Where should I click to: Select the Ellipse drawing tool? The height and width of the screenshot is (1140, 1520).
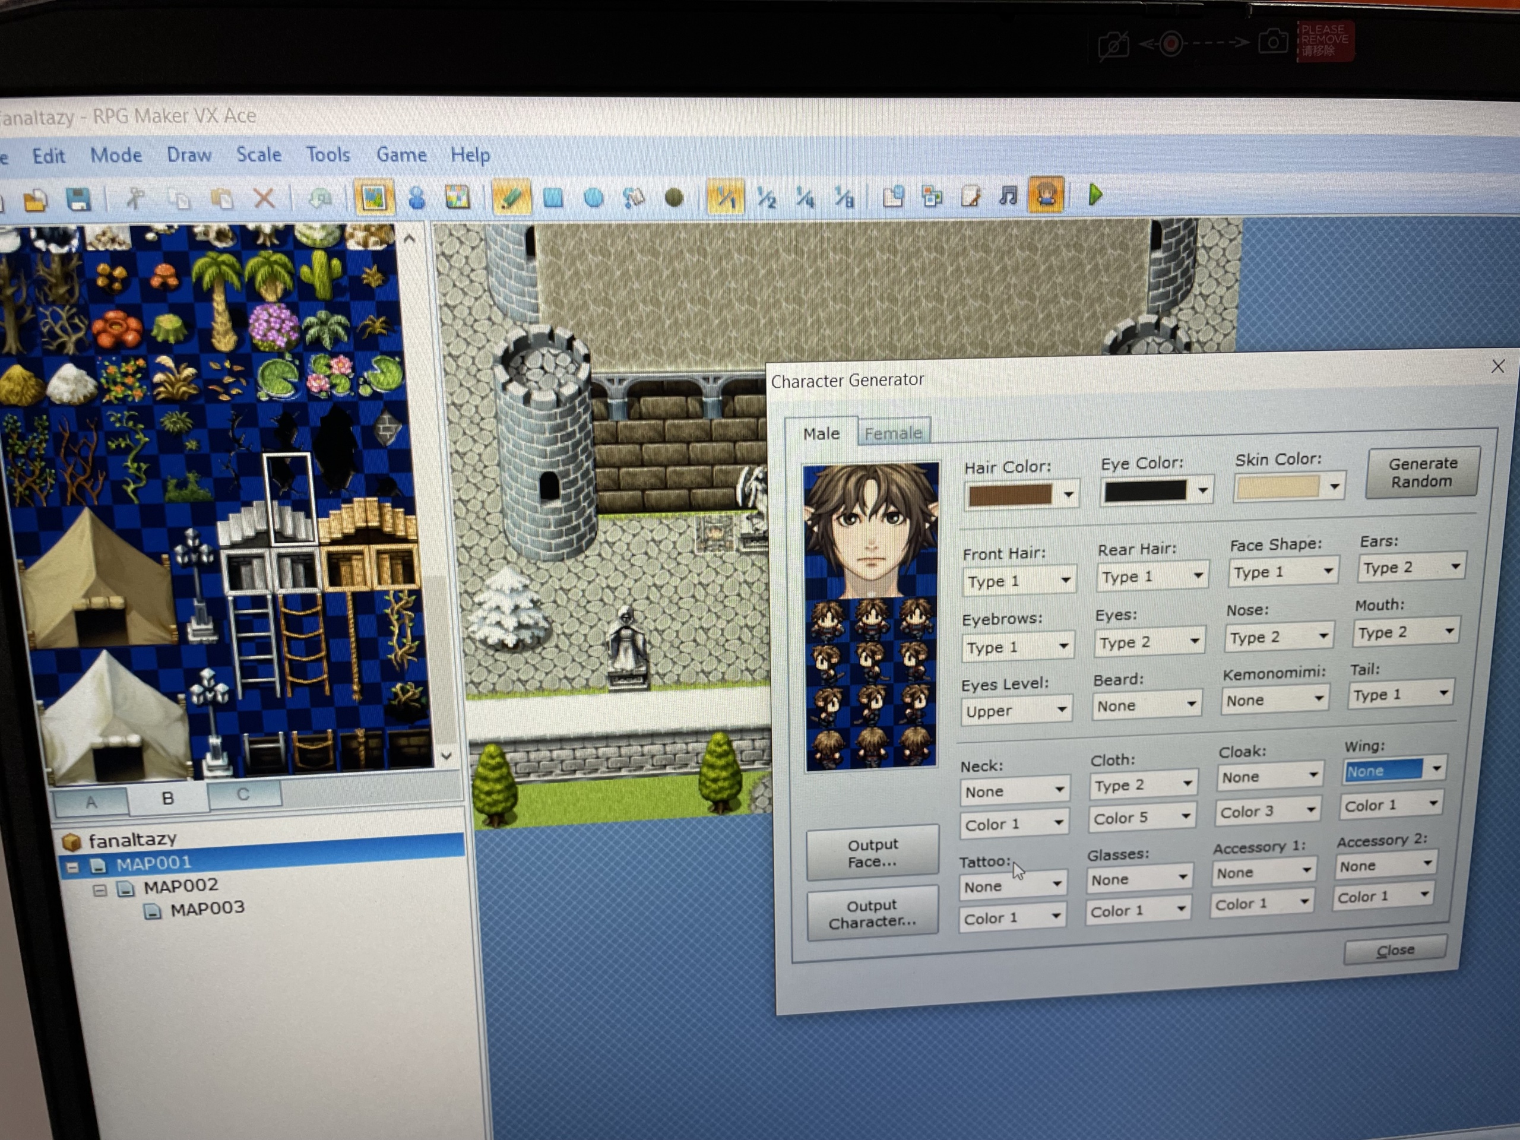[594, 198]
